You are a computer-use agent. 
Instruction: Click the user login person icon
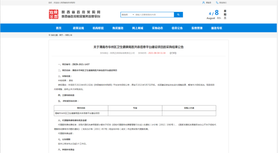(204, 3)
